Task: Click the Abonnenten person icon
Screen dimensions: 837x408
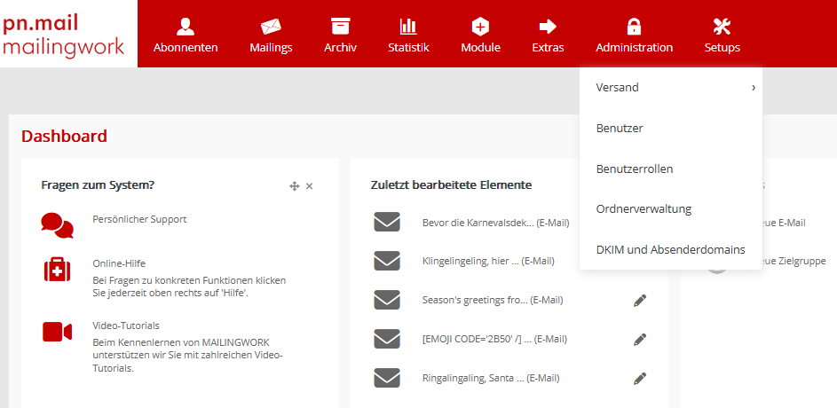Action: (186, 26)
